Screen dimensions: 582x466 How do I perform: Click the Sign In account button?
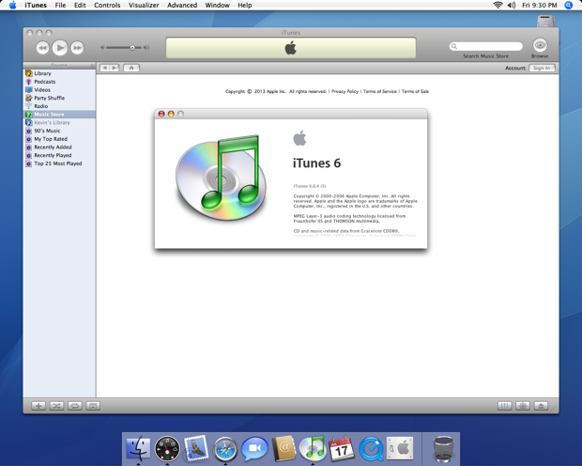click(x=542, y=68)
